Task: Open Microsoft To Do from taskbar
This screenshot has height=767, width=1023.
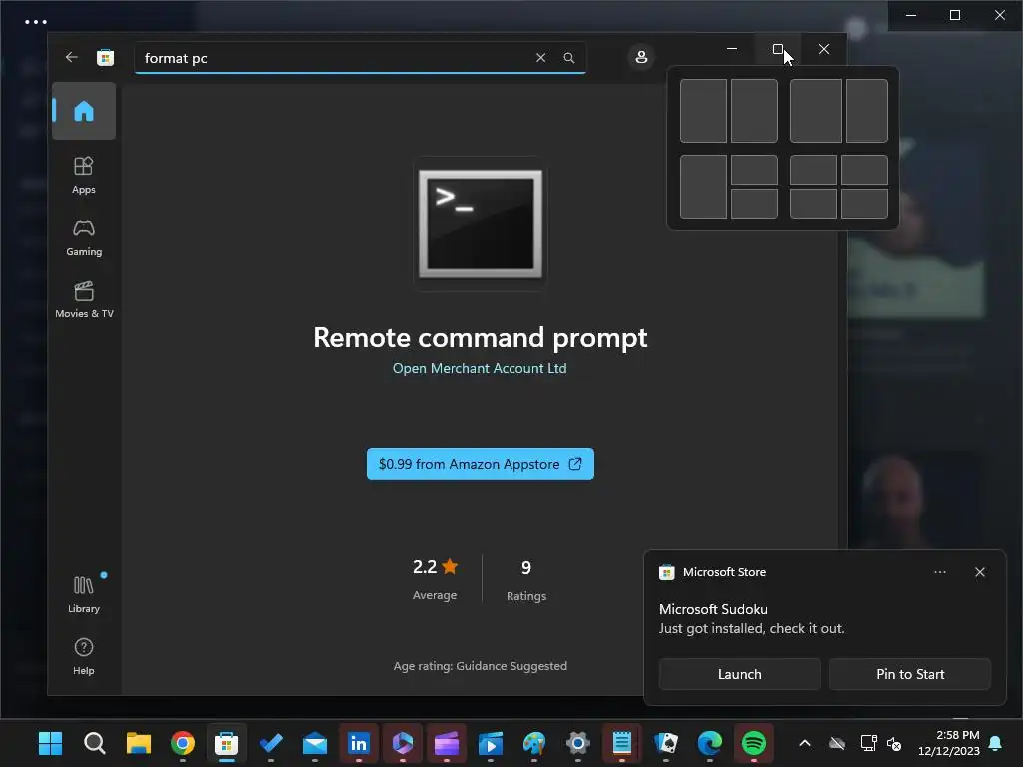Action: [x=271, y=743]
